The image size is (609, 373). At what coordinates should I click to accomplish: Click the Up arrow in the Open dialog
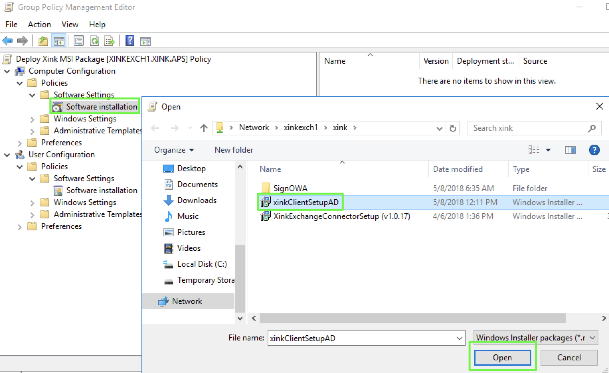[204, 128]
